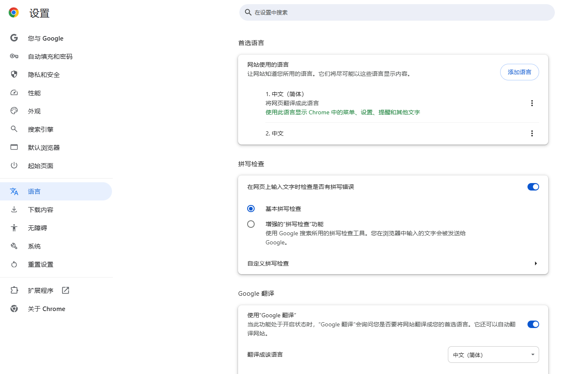Click the external link icon beside 扩展程序

click(x=66, y=290)
